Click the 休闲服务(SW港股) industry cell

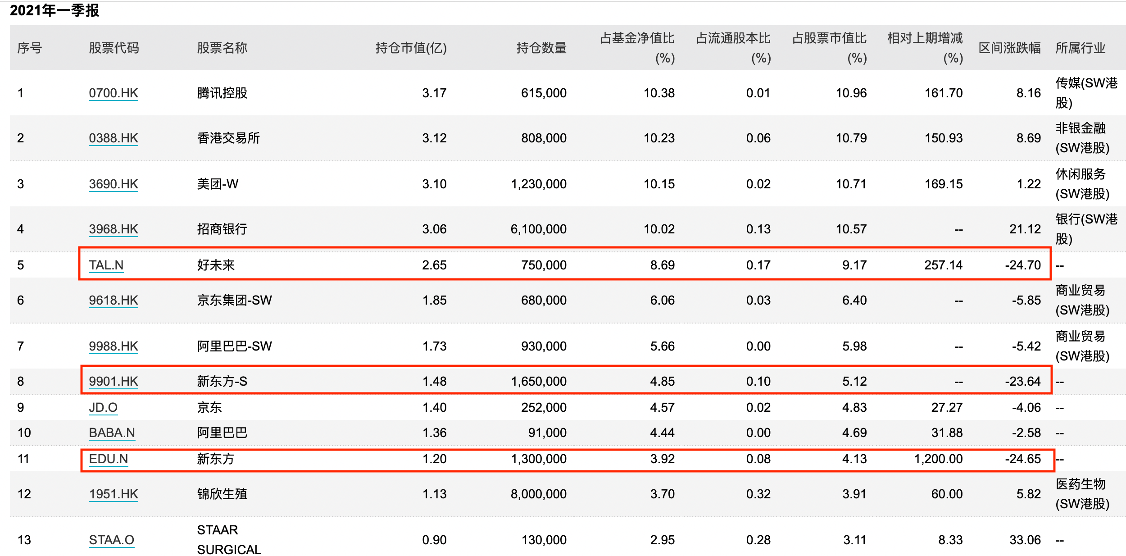point(1082,184)
